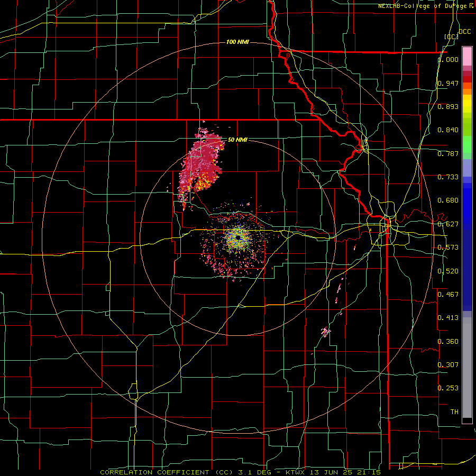The width and height of the screenshot is (476, 476).
Task: Select the 0.627 legend value
Action: (448, 224)
